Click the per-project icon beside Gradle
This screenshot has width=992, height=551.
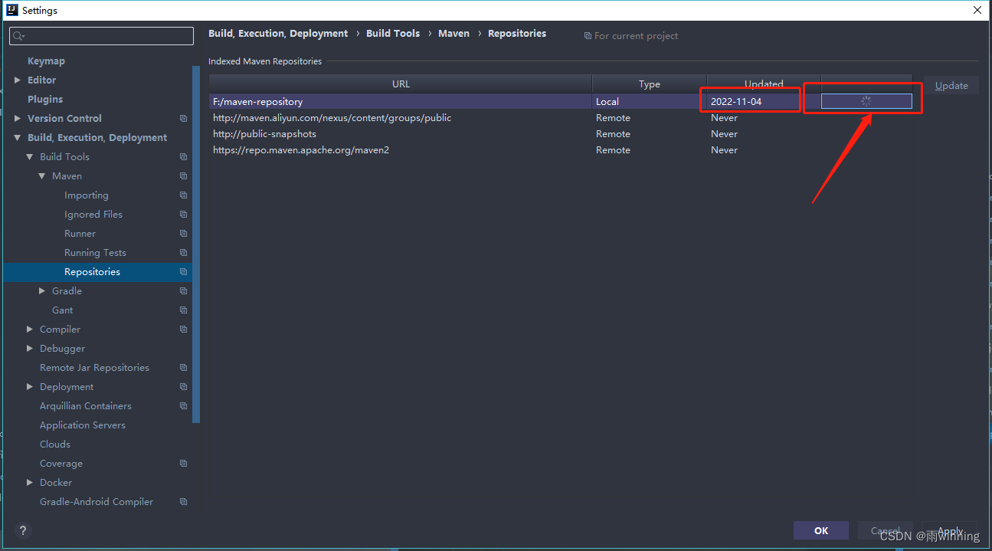click(x=183, y=291)
